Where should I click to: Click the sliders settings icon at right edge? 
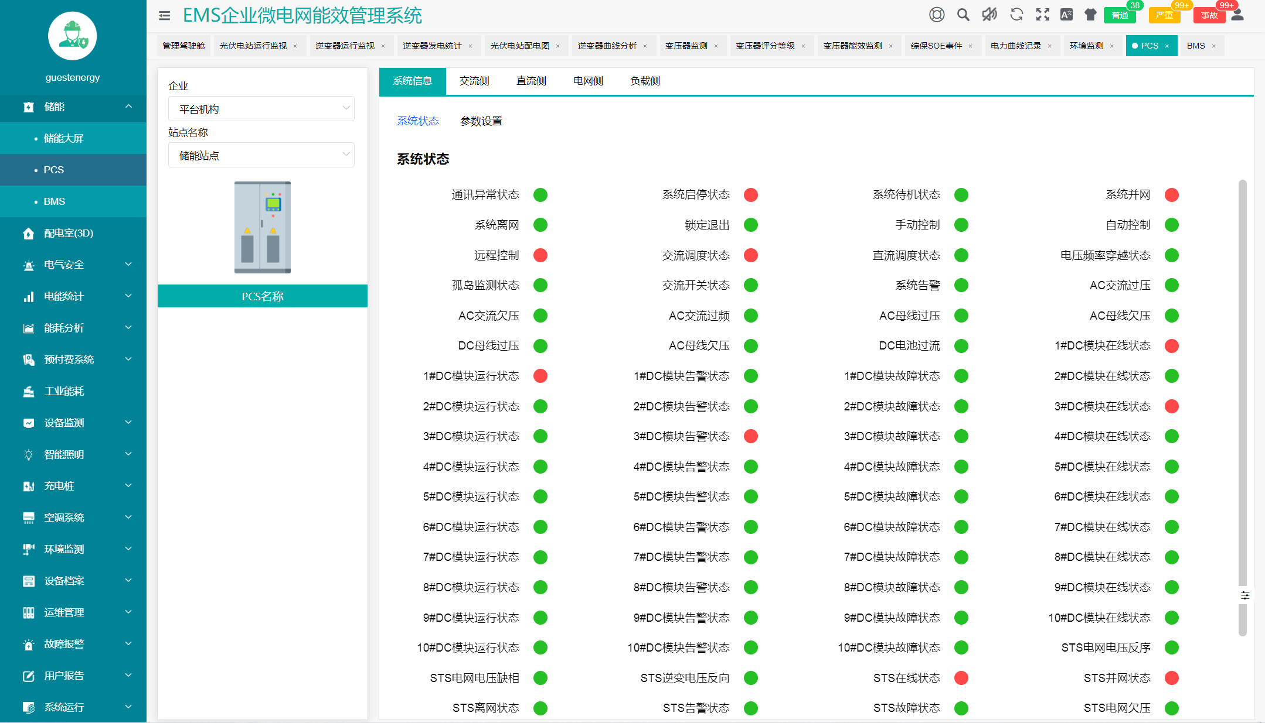[1245, 595]
